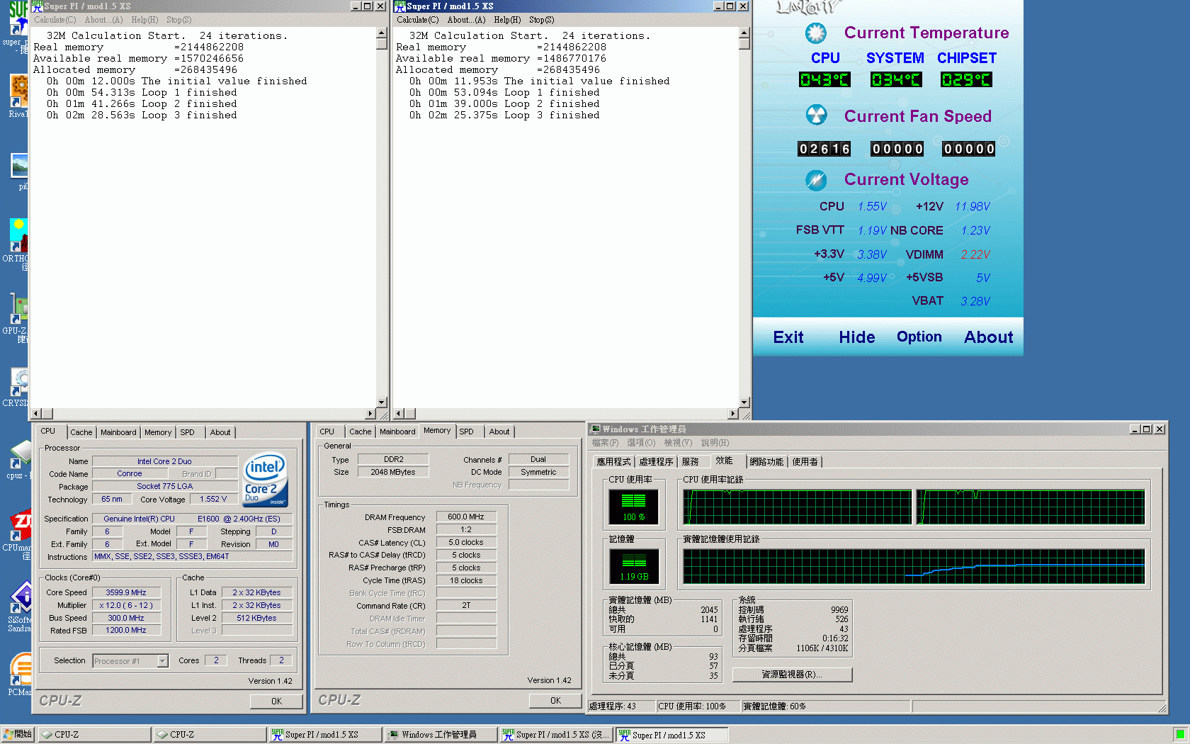The width and height of the screenshot is (1190, 744).
Task: Click the Task Manager window title icon
Action: 596,429
